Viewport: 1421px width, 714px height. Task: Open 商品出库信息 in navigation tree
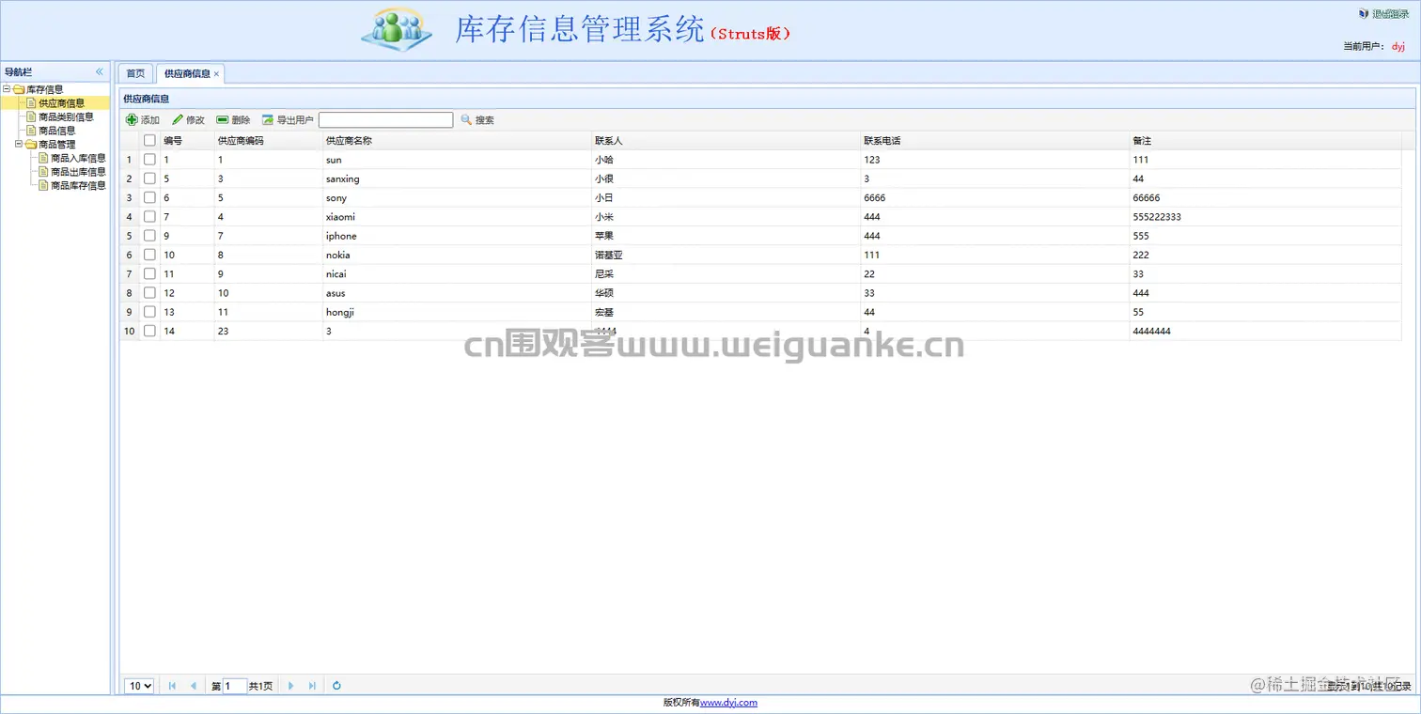click(78, 172)
